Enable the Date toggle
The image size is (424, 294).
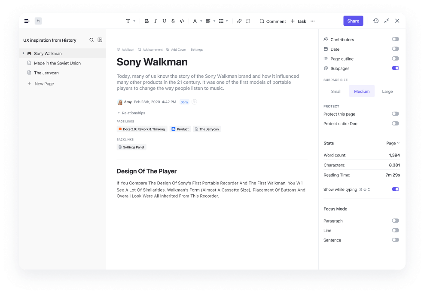pos(395,49)
